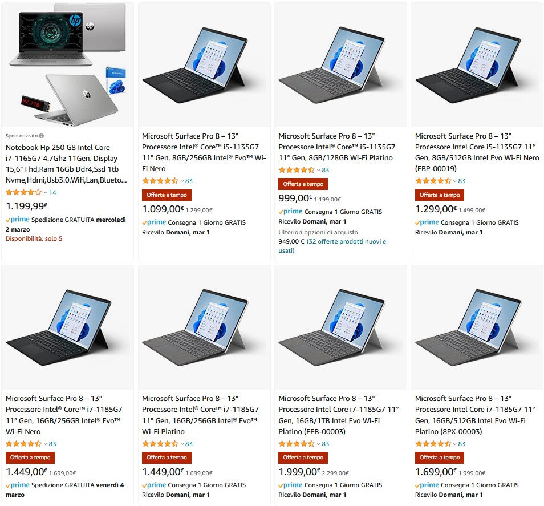Click stars on 8GB/512GB Nero EBP-00019 listing
The width and height of the screenshot is (544, 506).
(x=433, y=181)
